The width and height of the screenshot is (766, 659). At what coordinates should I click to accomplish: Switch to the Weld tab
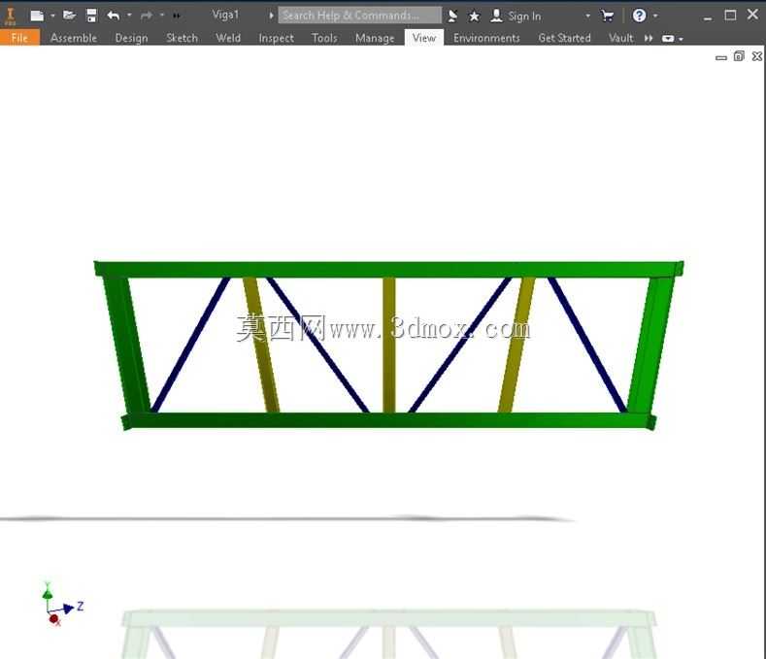(228, 38)
